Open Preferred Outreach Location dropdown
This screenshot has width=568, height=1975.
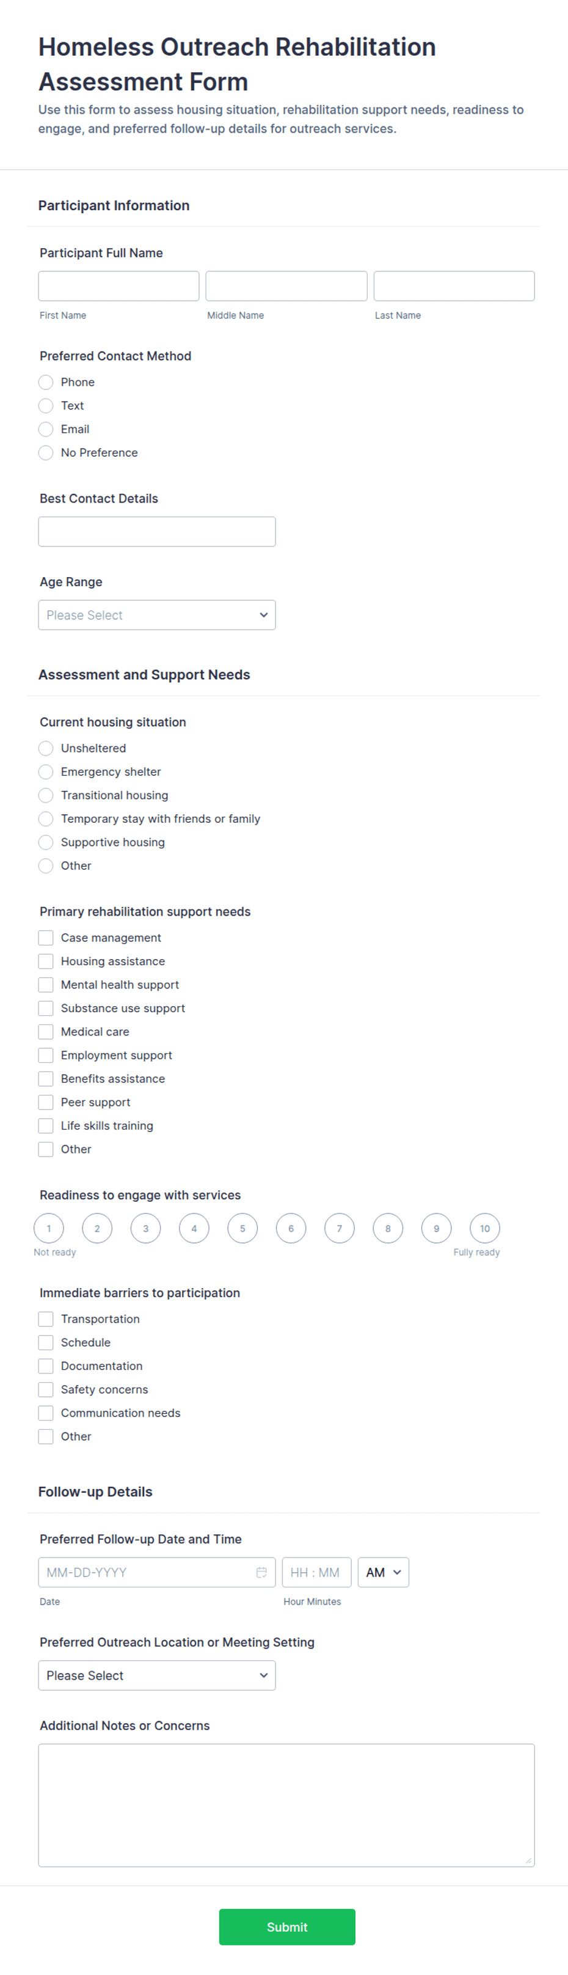157,1675
